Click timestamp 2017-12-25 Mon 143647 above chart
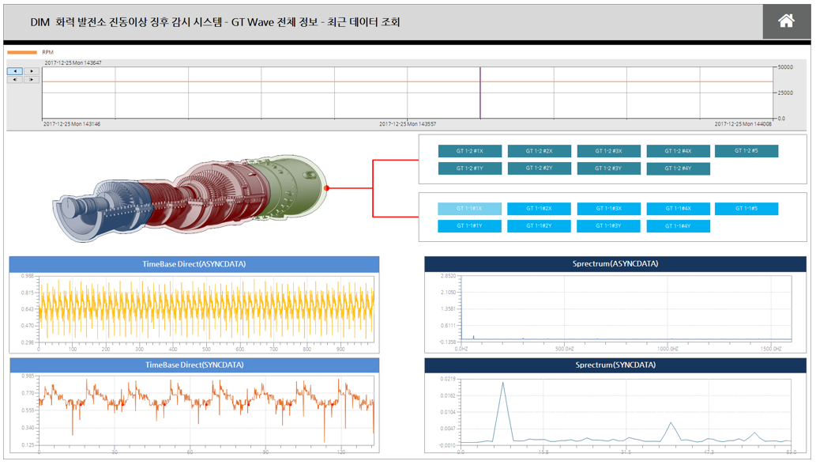816x465 pixels. [x=73, y=63]
